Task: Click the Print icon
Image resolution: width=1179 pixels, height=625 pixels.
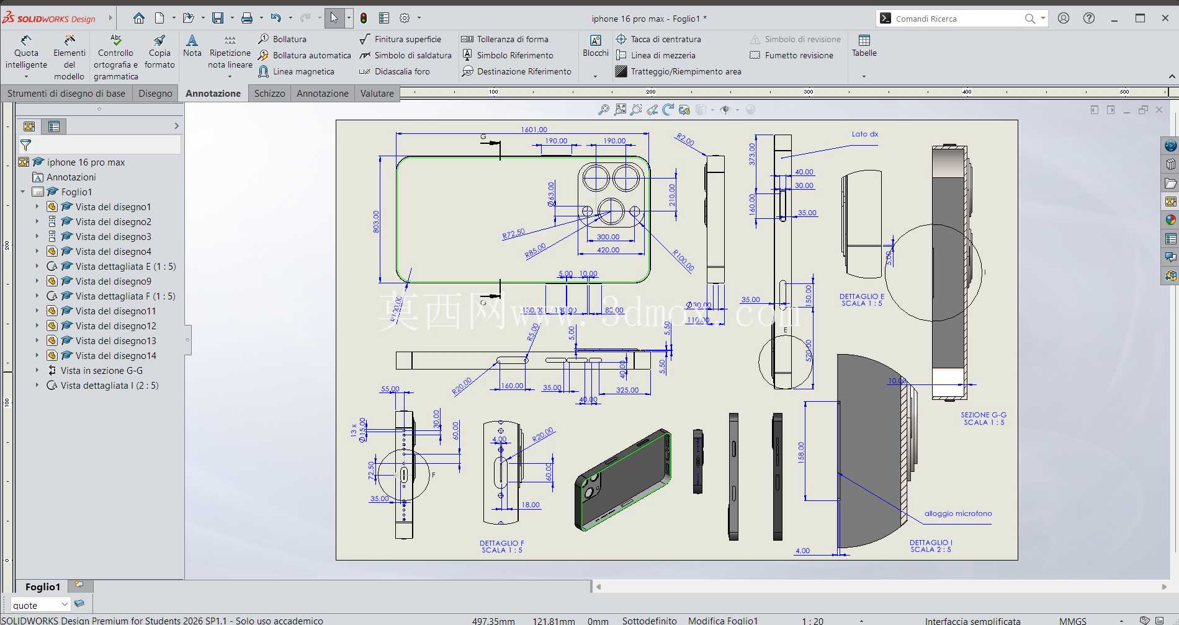Action: (x=247, y=18)
